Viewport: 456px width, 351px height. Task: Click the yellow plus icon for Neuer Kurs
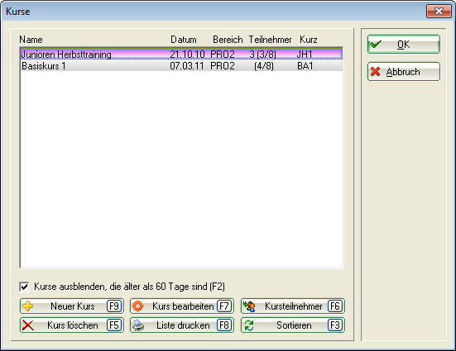pos(28,306)
